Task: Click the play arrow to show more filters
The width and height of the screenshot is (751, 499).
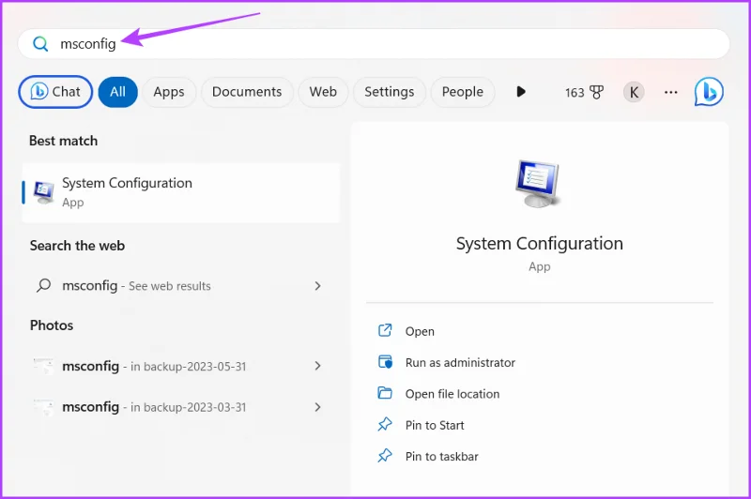Action: (521, 91)
